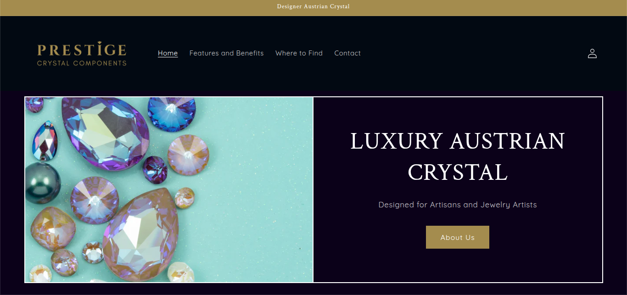The image size is (627, 295).
Task: Click the small teardrop pendant crystal
Action: [45, 140]
